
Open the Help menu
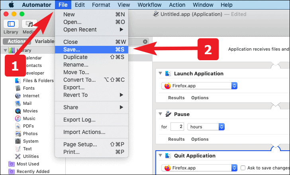[226, 5]
